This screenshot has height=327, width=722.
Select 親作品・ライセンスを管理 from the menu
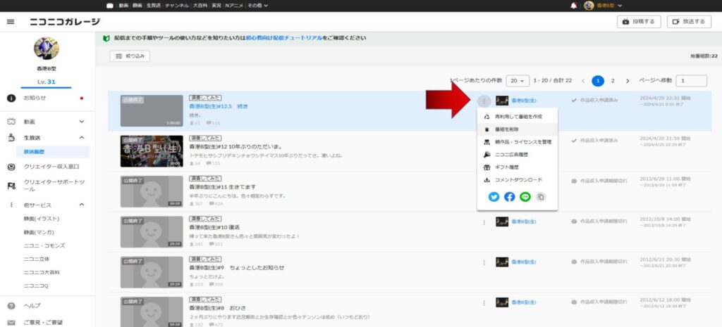coord(518,142)
